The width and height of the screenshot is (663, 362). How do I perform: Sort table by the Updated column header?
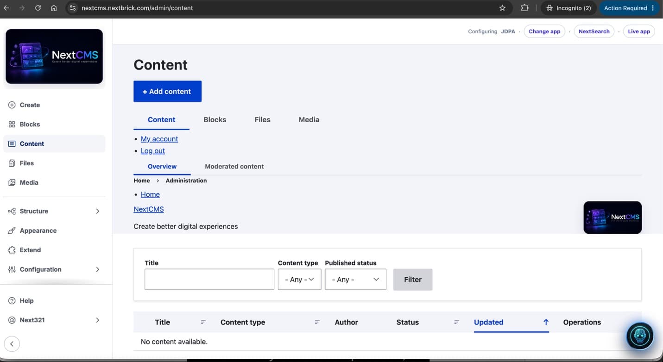click(x=489, y=322)
